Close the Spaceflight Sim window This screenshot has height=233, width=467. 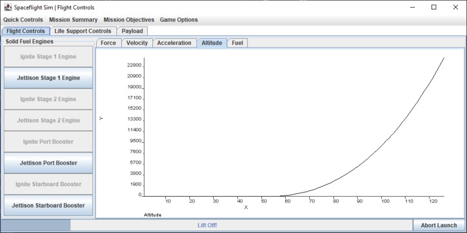click(x=455, y=7)
